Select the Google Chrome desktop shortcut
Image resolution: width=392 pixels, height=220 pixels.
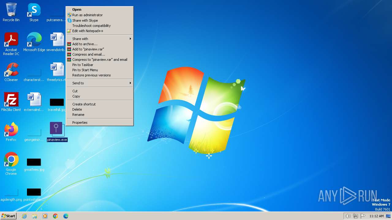click(x=11, y=164)
